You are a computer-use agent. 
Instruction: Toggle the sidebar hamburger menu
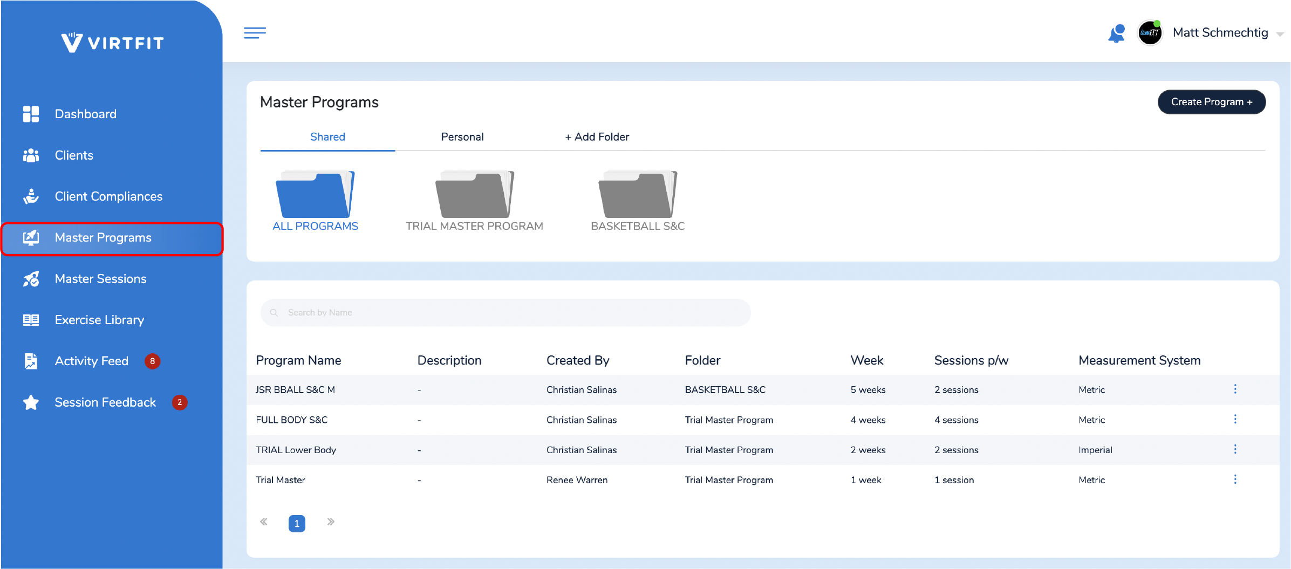click(x=255, y=33)
